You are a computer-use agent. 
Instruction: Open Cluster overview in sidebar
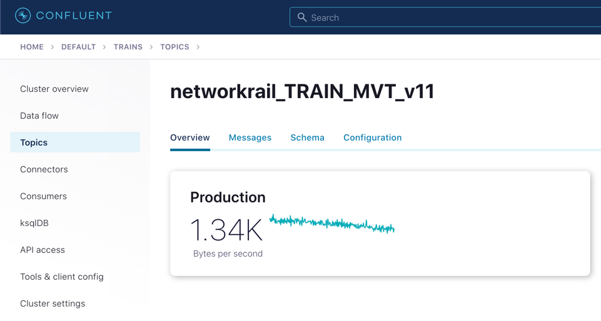pyautogui.click(x=54, y=89)
